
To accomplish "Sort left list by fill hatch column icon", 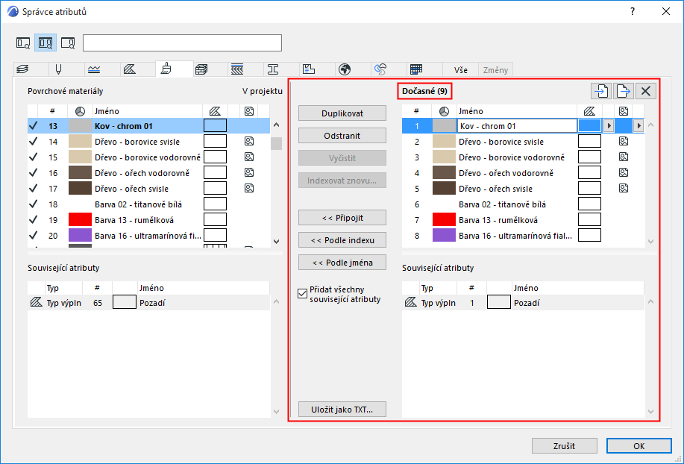I will (215, 111).
